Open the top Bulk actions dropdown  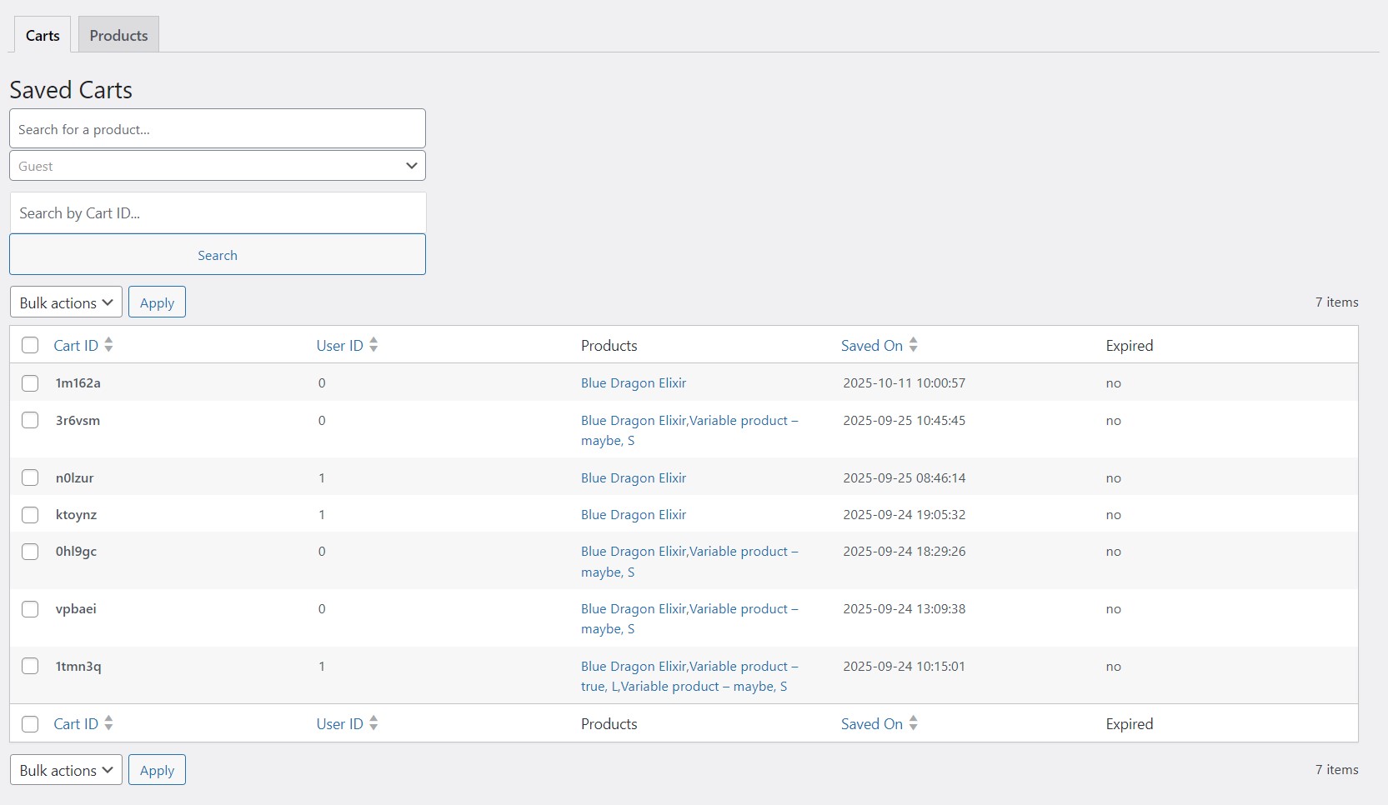65,302
